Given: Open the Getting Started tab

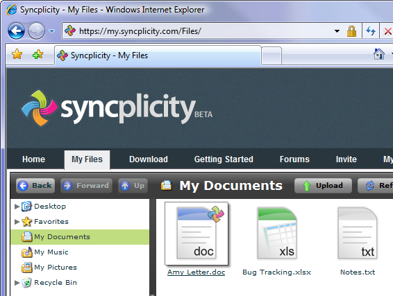Looking at the screenshot, I should [x=224, y=159].
